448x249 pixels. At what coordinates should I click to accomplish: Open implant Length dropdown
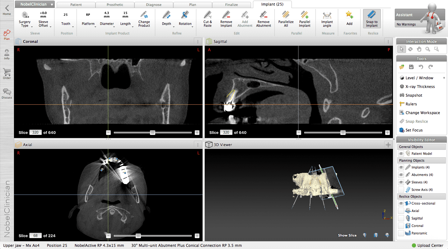pyautogui.click(x=125, y=19)
